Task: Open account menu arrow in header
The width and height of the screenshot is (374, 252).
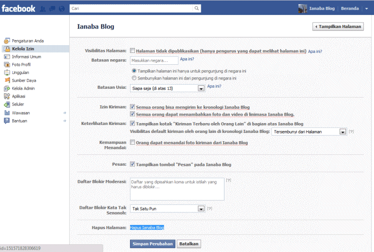Action: coord(367,8)
